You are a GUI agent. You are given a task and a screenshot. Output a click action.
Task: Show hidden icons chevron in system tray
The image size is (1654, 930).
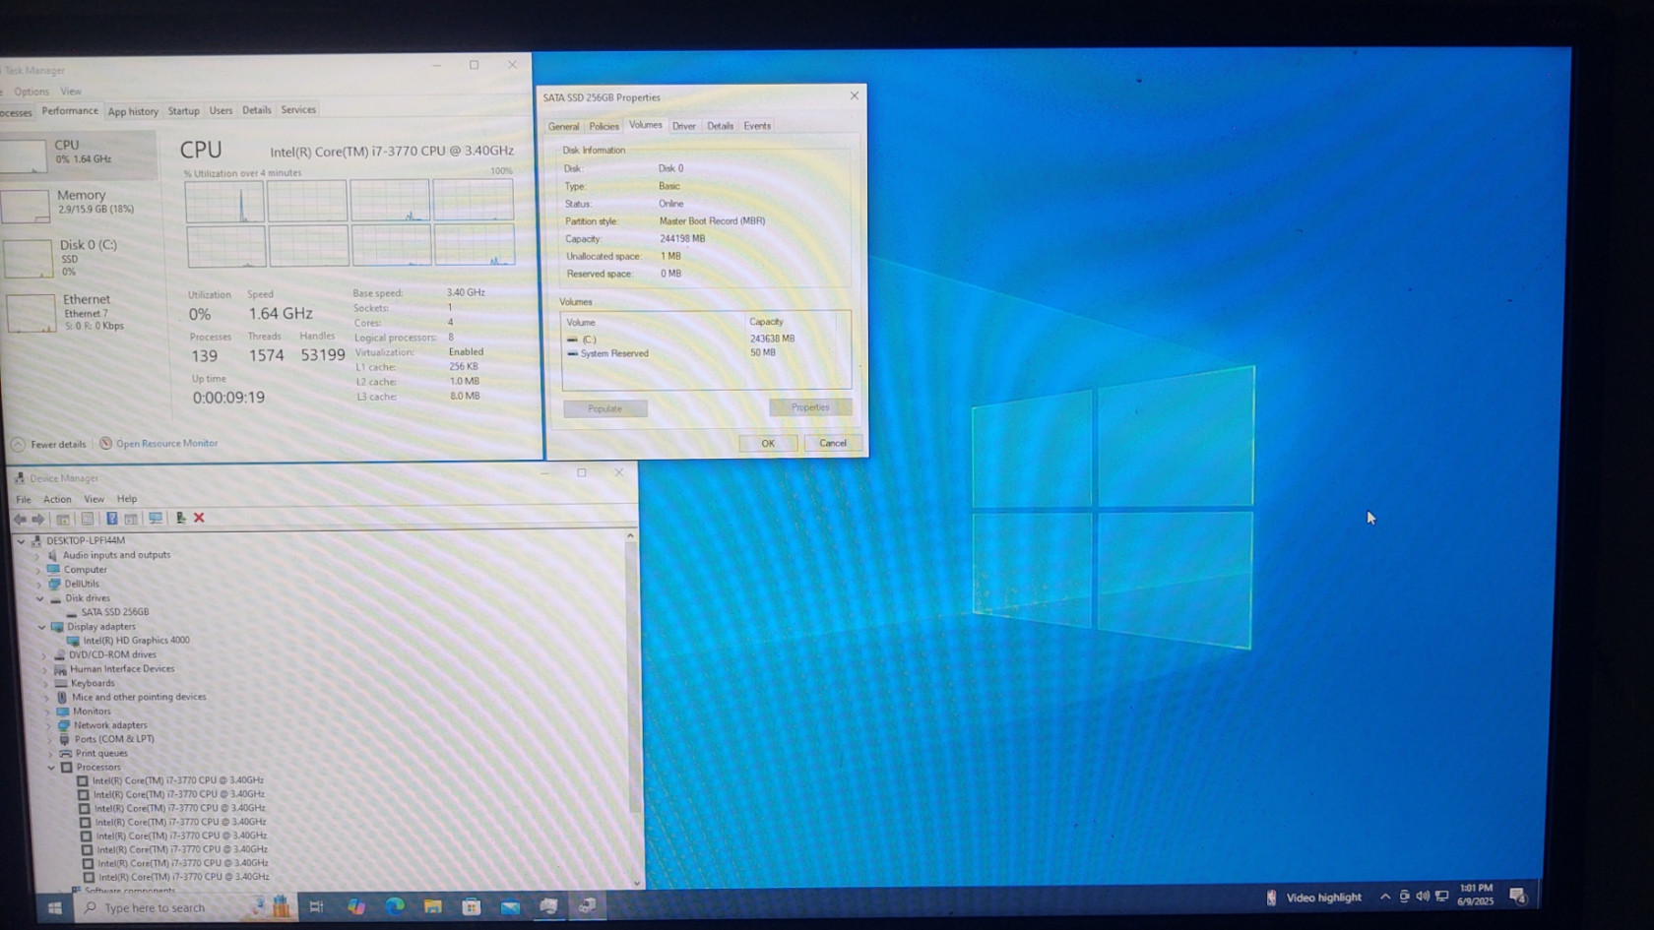[x=1385, y=897]
